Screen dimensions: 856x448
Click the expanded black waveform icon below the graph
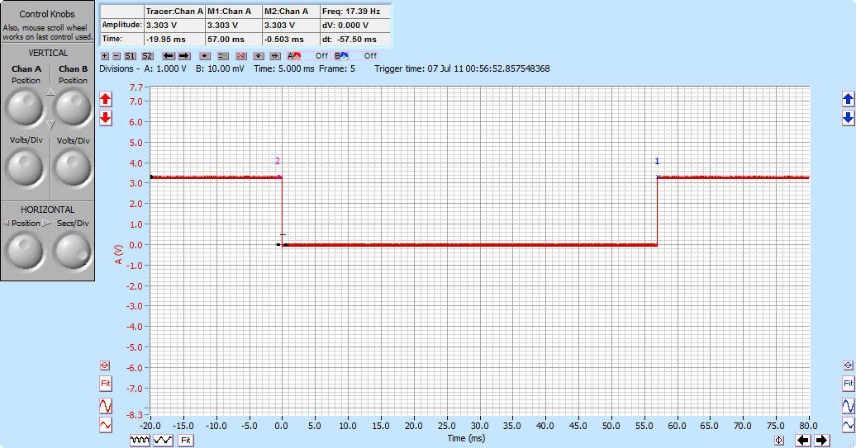(163, 441)
